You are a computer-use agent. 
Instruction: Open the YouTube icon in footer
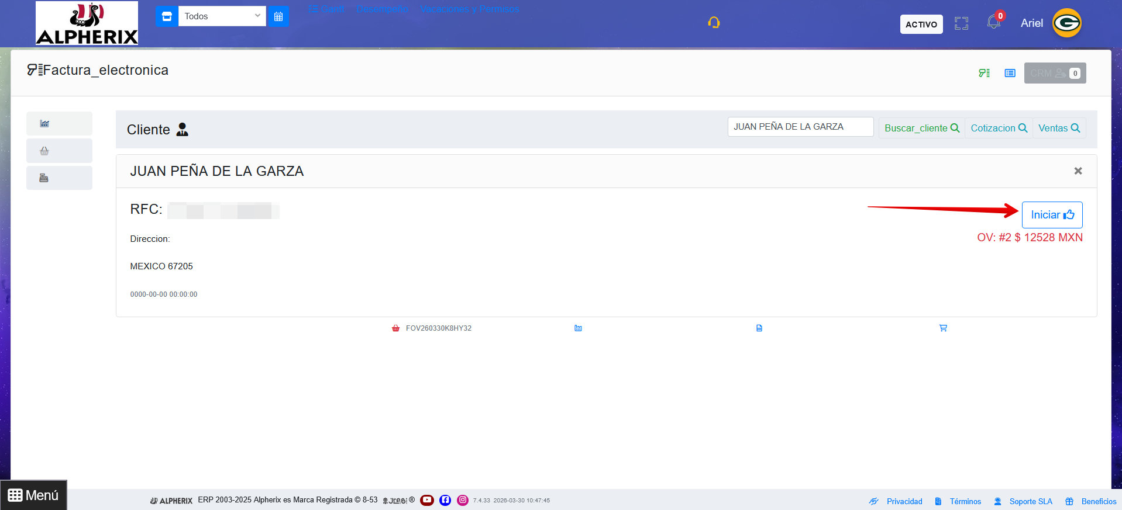pyautogui.click(x=427, y=500)
